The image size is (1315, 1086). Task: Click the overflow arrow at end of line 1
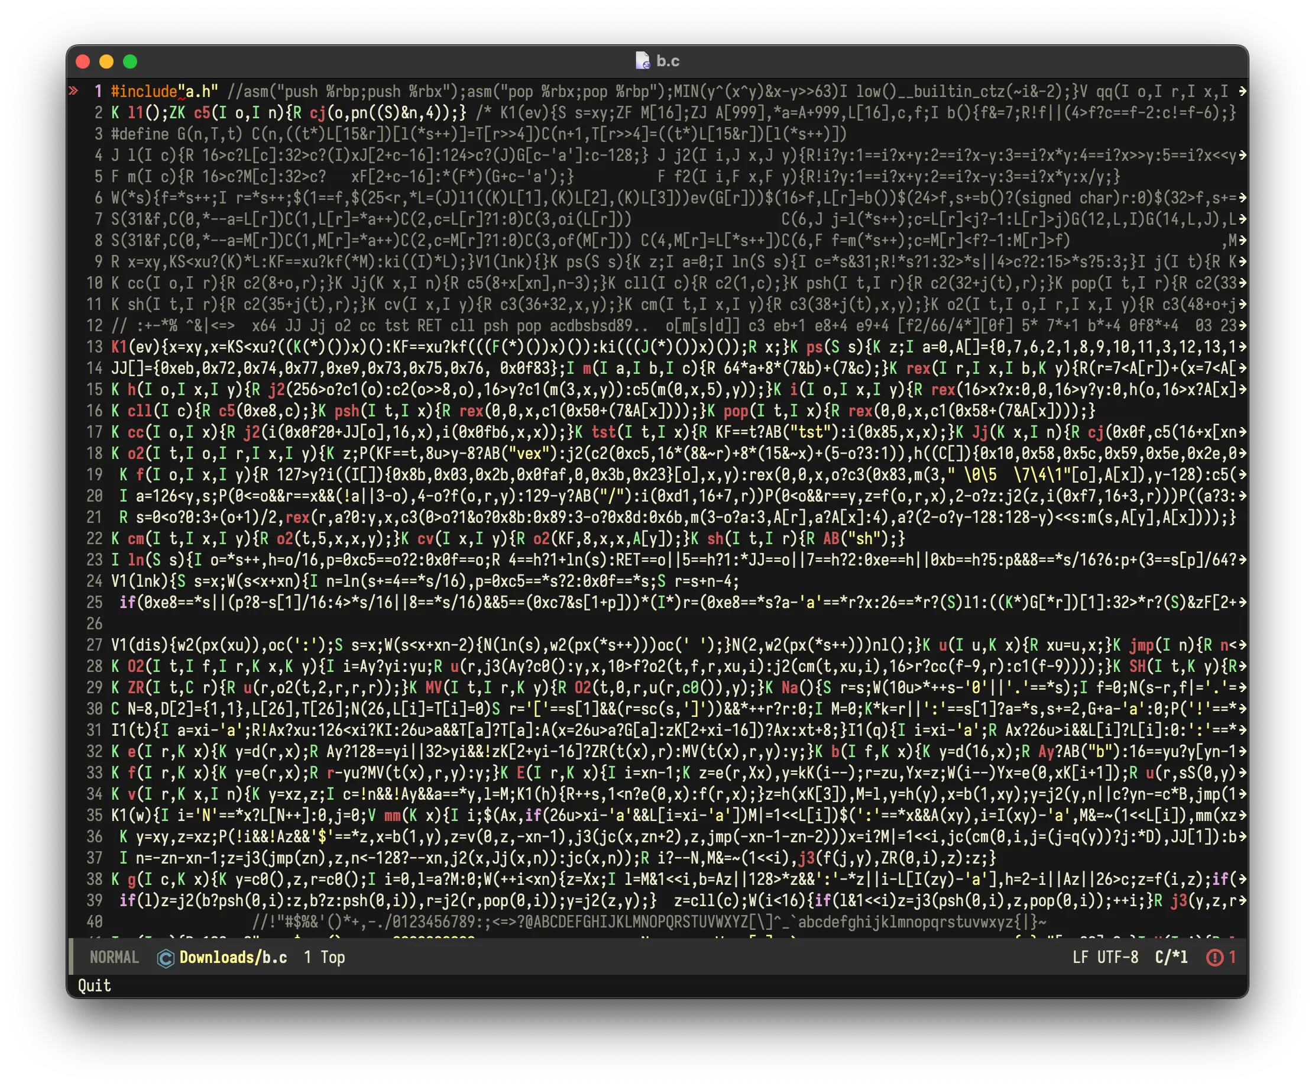tap(1242, 91)
